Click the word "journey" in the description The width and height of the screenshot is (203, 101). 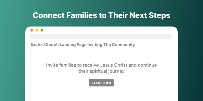pyautogui.click(x=116, y=71)
